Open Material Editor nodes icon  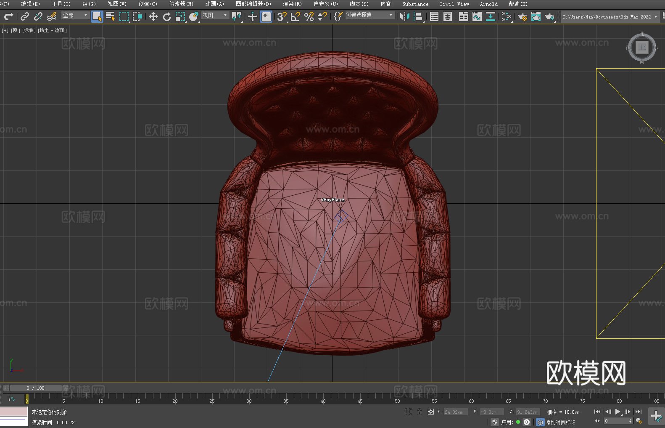coord(507,16)
